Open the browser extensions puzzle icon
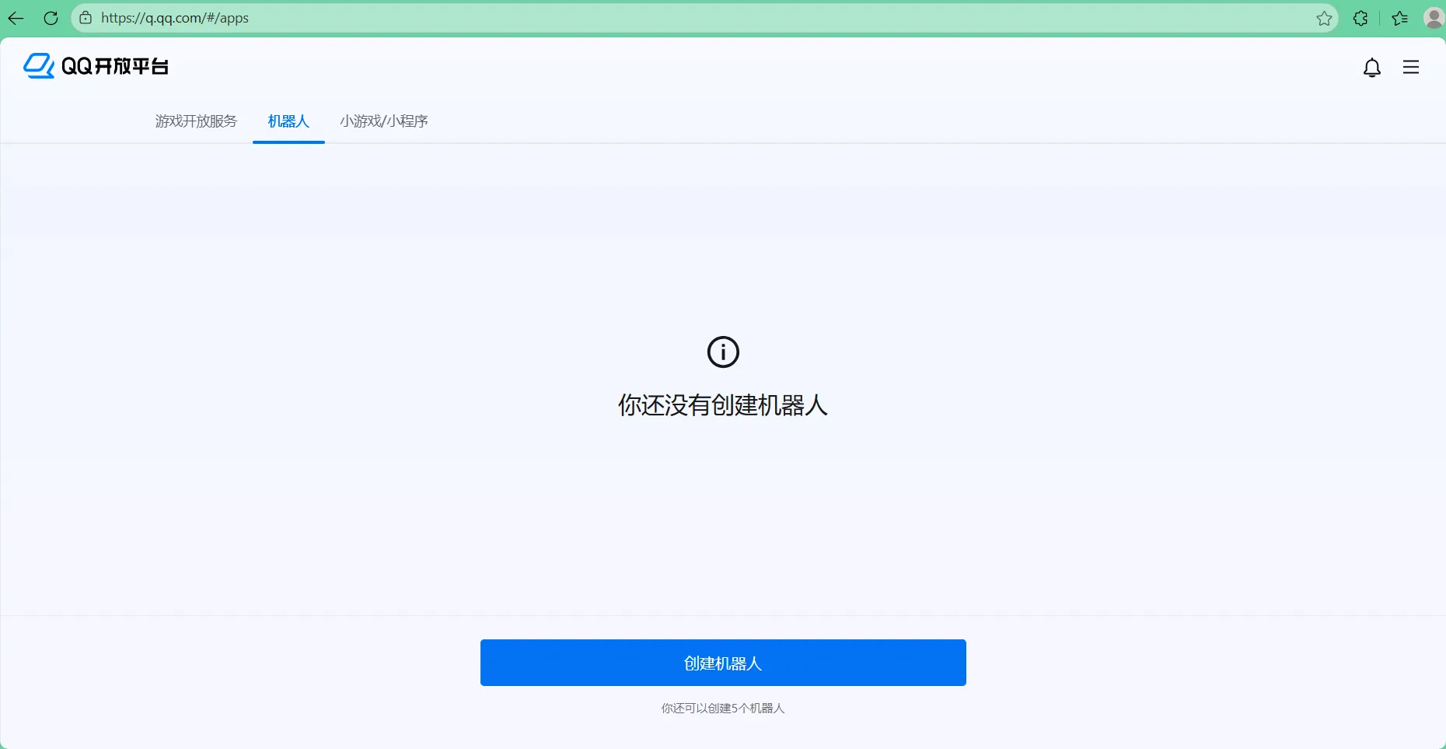1446x749 pixels. click(1360, 18)
